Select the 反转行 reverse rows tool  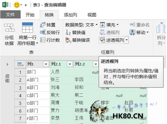50,32
